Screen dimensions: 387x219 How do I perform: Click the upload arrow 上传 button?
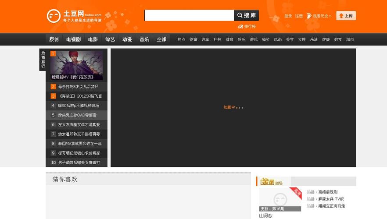click(346, 16)
